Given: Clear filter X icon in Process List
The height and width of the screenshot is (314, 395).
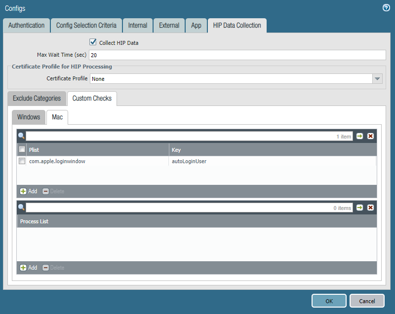Looking at the screenshot, I should point(370,208).
